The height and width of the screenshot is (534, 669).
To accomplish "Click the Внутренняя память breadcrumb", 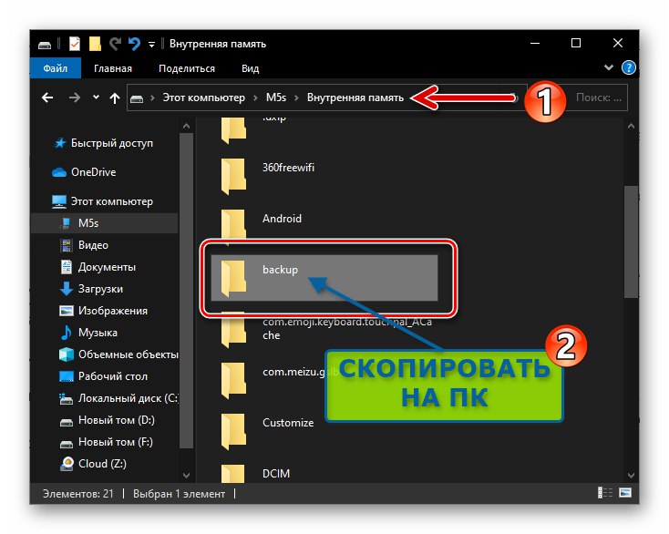I will 355,98.
